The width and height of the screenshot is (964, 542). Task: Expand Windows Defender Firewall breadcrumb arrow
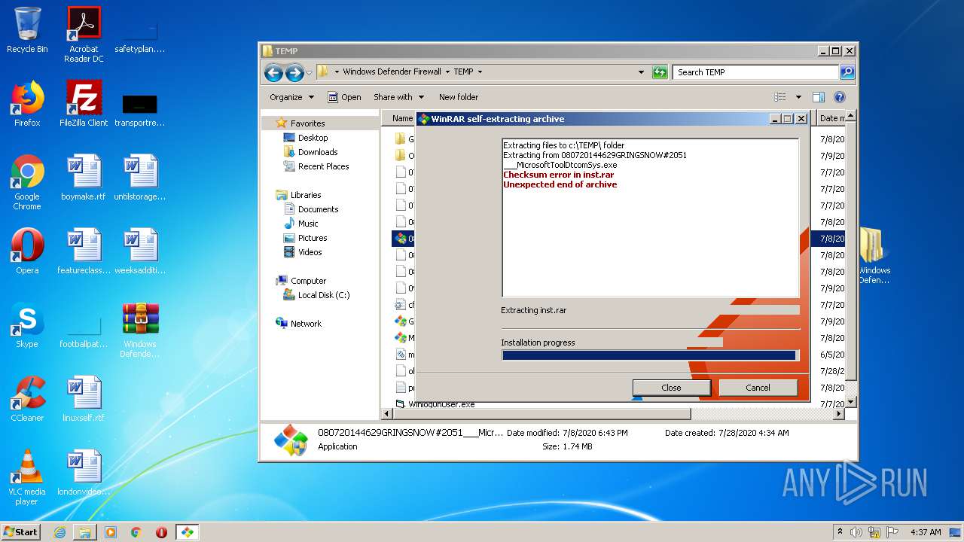447,72
